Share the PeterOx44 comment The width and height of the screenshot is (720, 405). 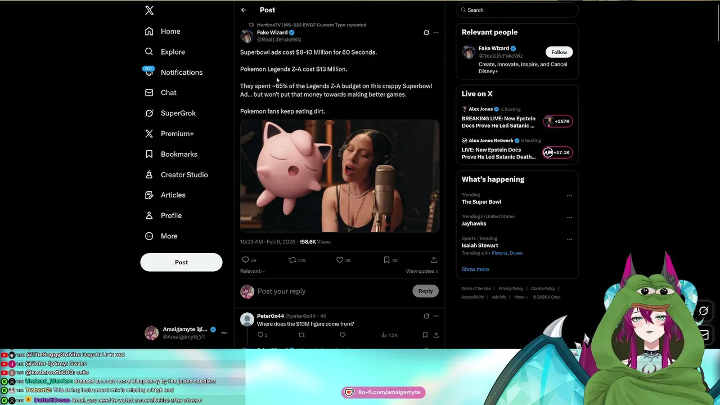click(x=436, y=335)
